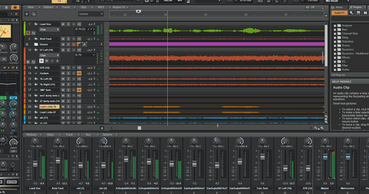
Task: Click the duplicate track icon beside plus
Action: [x=33, y=14]
